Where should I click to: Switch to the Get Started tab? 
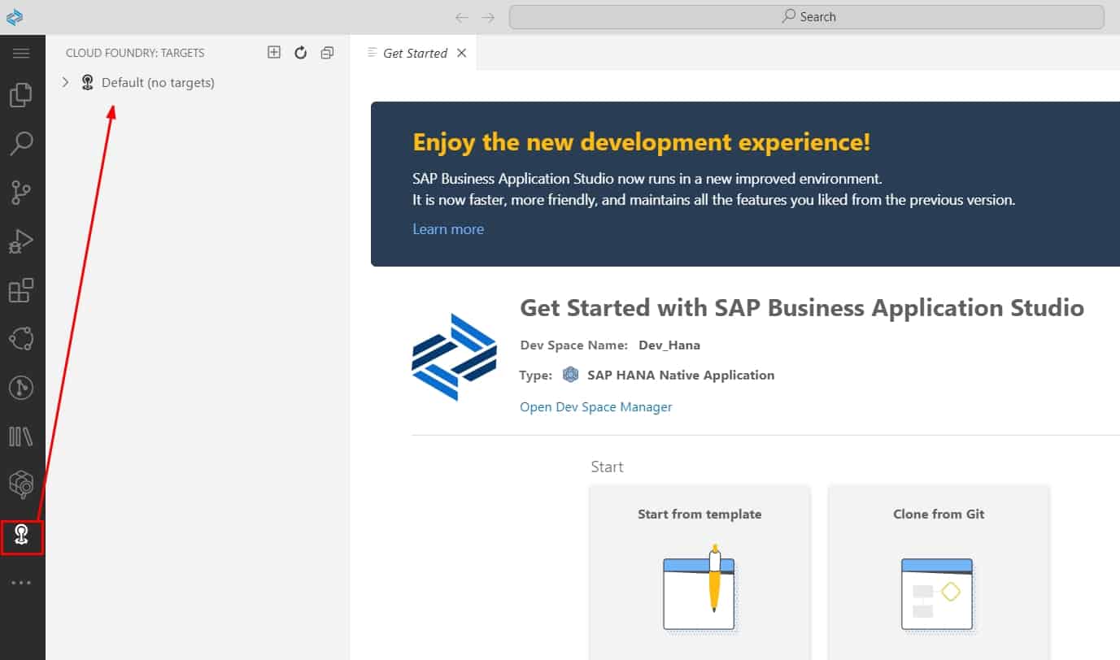click(415, 52)
